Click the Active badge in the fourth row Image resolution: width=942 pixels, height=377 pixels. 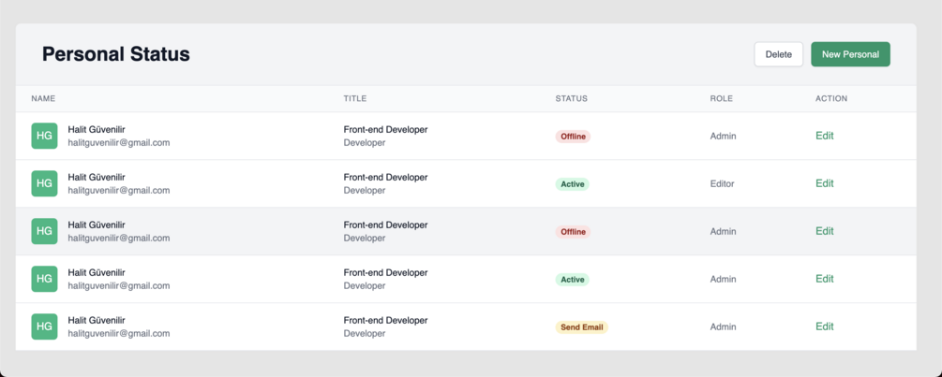[x=572, y=280]
